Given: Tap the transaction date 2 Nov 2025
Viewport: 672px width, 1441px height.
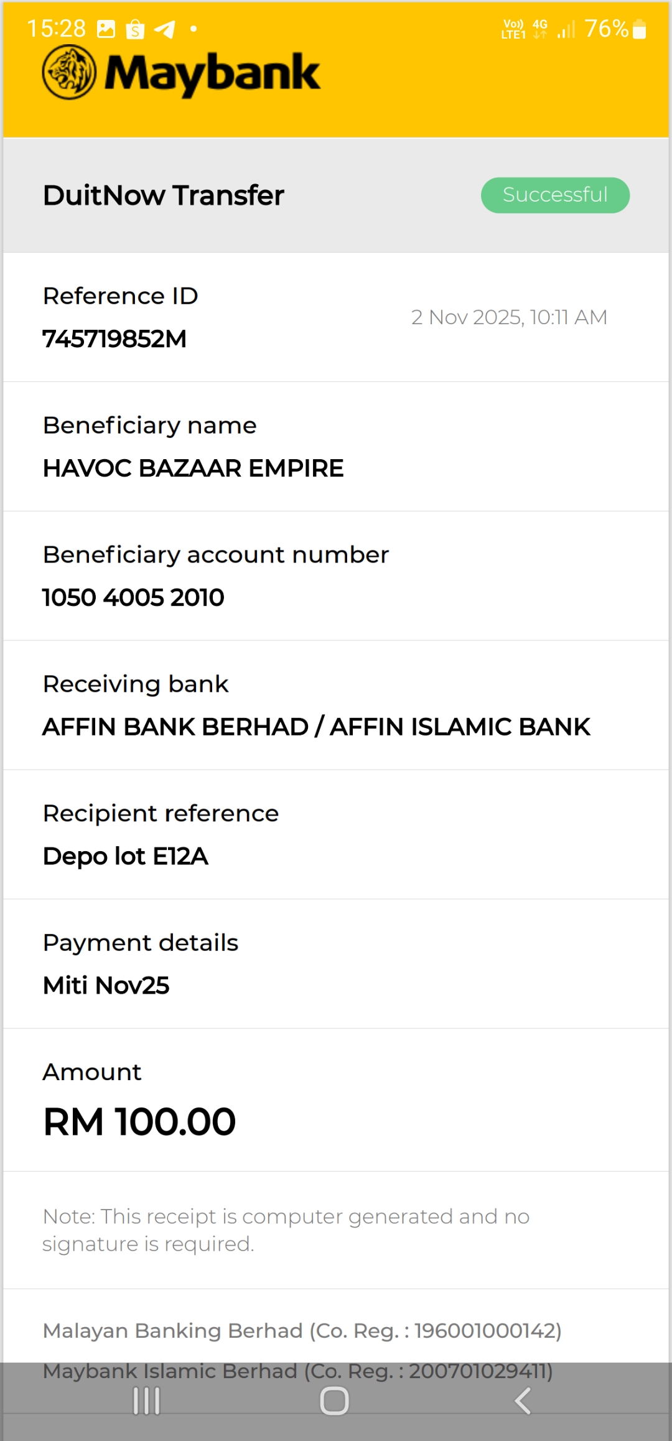Looking at the screenshot, I should (508, 317).
